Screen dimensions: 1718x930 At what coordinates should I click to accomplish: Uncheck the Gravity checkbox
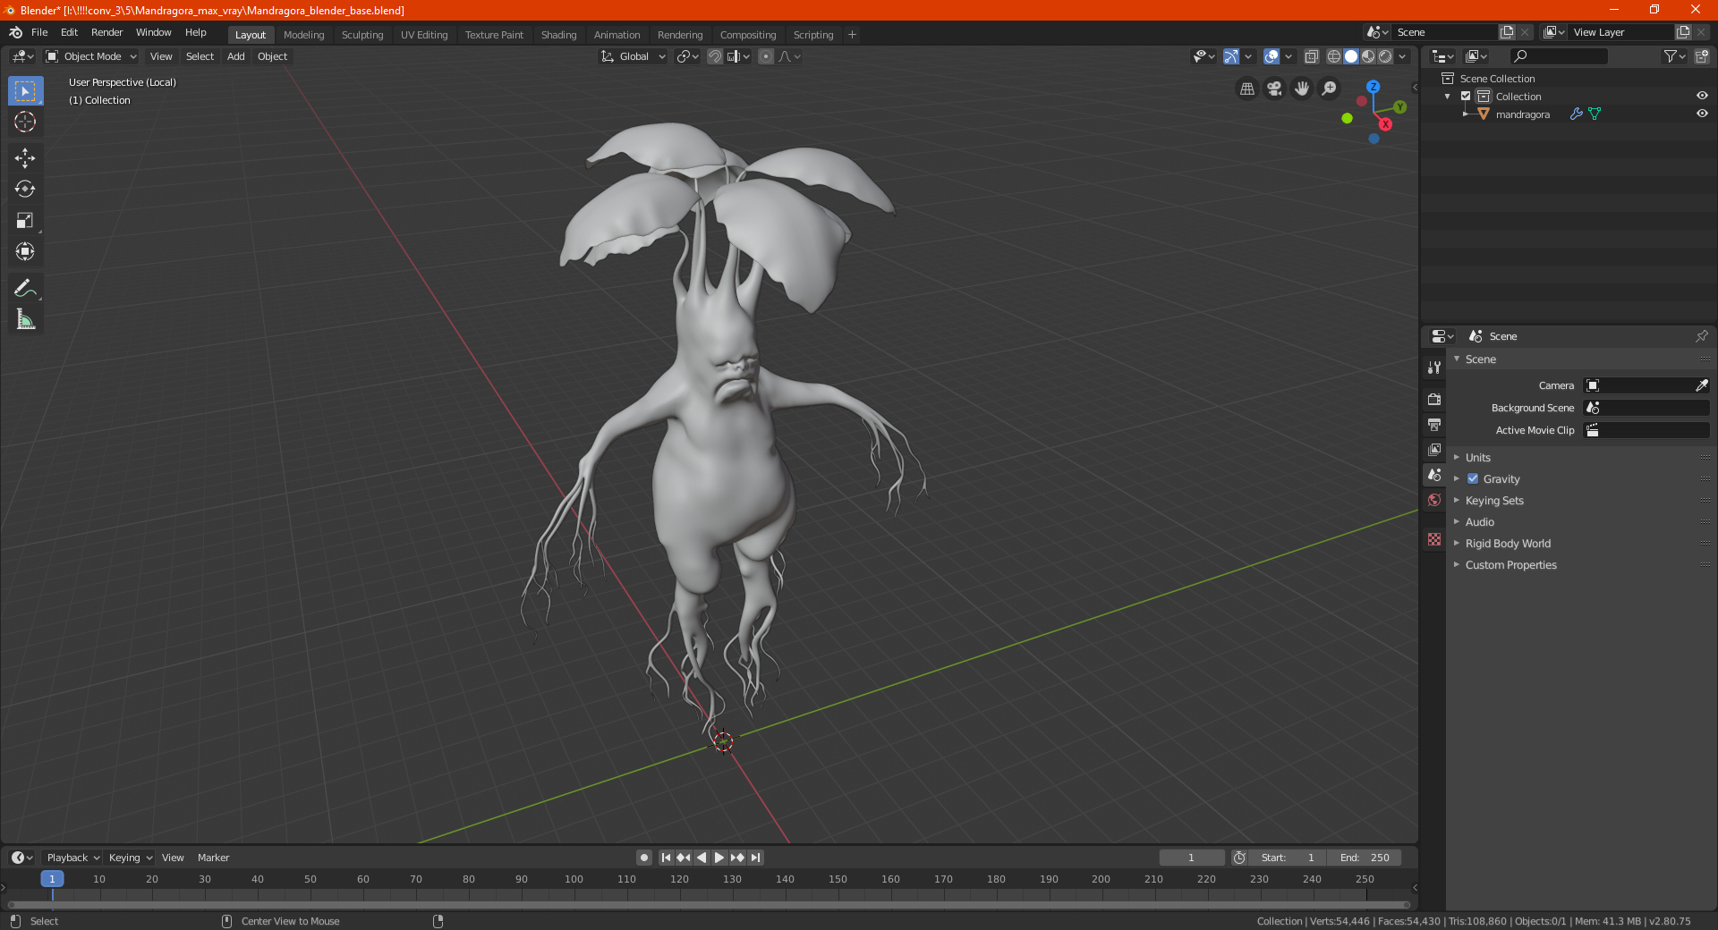coord(1473,479)
